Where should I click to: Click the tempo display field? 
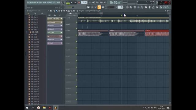[x=84, y=2]
